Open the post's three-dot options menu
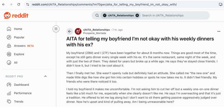This screenshot has width=224, height=107. pos(219,32)
